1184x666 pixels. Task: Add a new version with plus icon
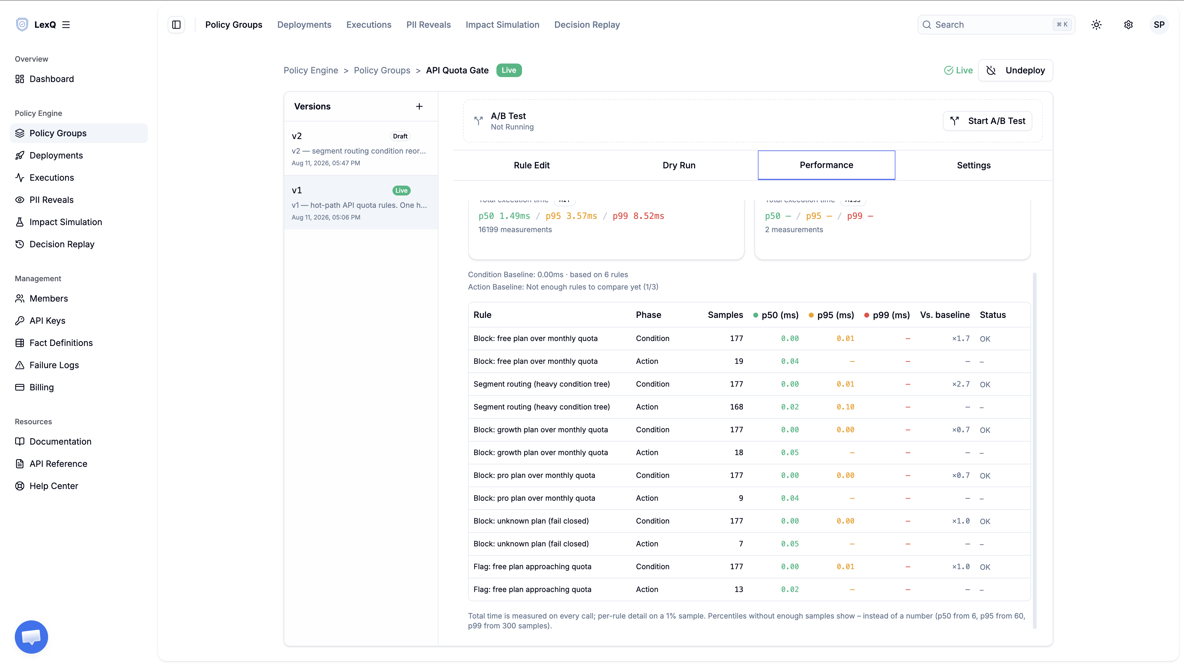point(419,107)
